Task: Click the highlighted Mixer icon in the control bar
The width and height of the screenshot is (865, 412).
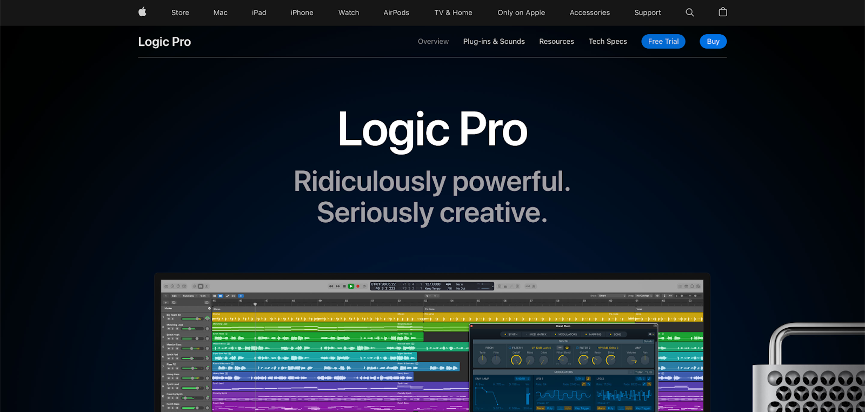Action: tap(201, 286)
